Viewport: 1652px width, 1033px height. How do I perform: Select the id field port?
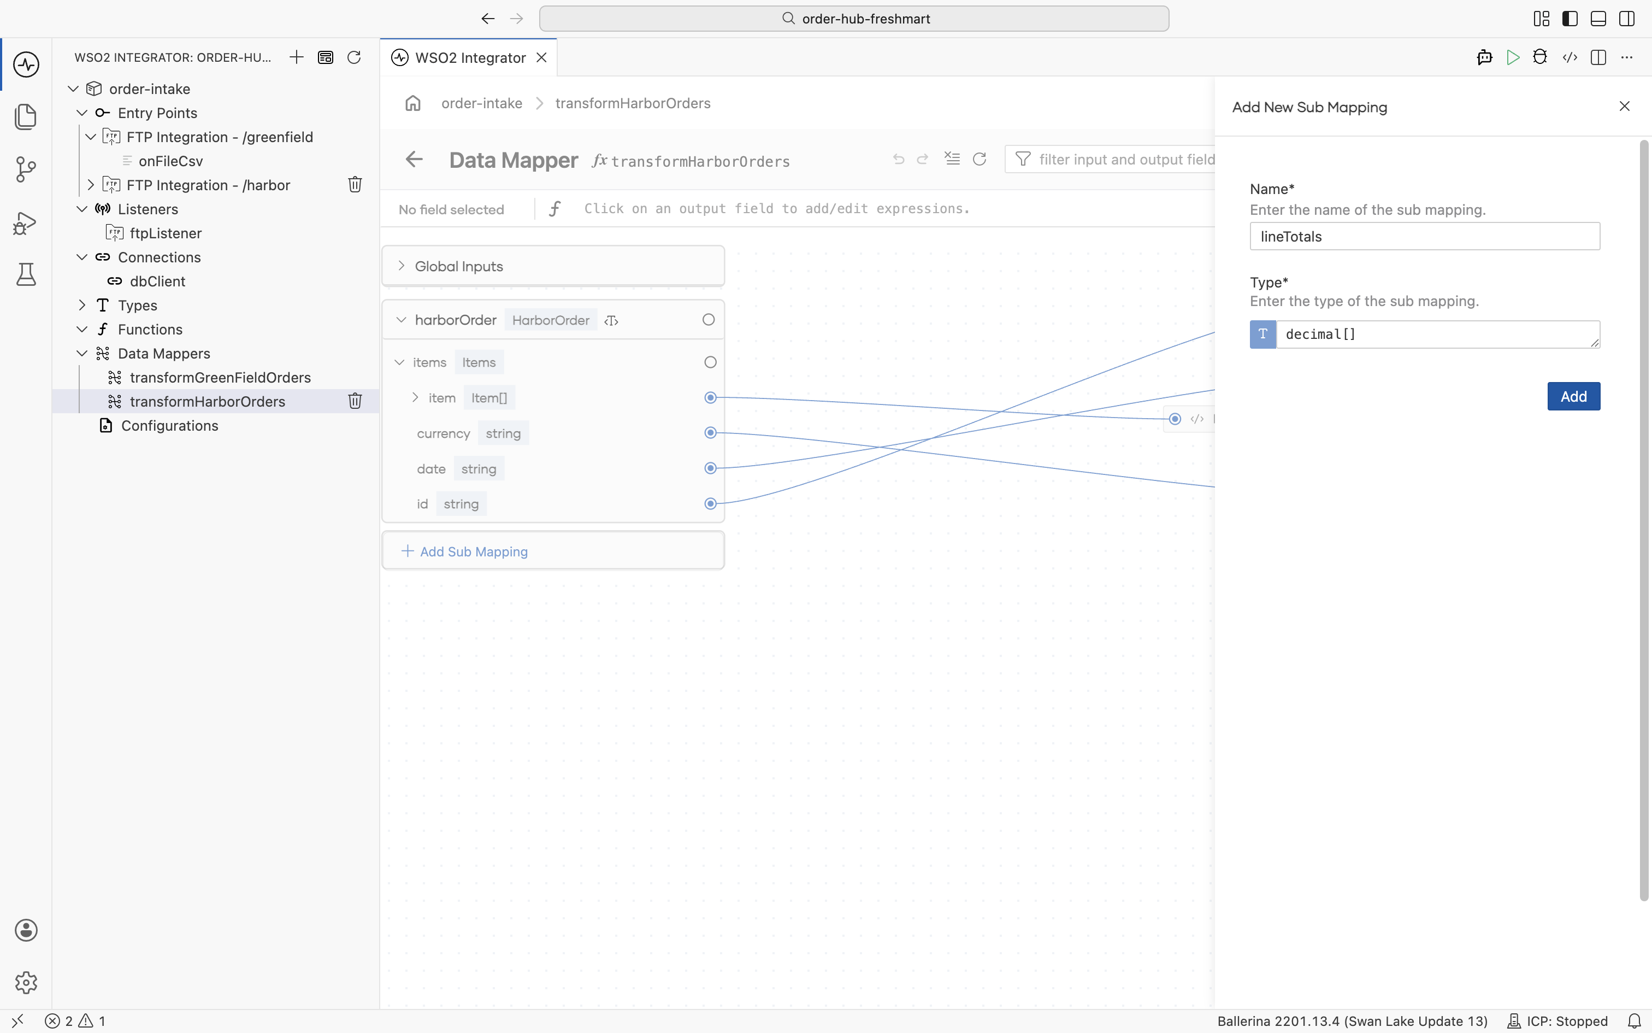[711, 503]
